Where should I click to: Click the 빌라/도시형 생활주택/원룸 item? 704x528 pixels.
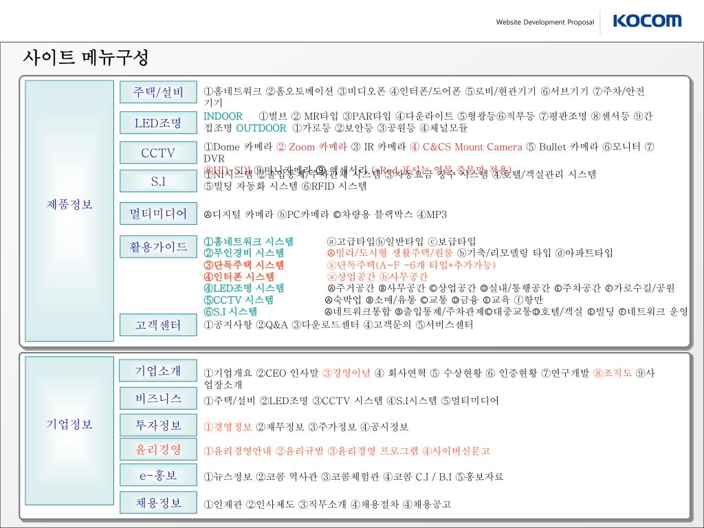[390, 253]
